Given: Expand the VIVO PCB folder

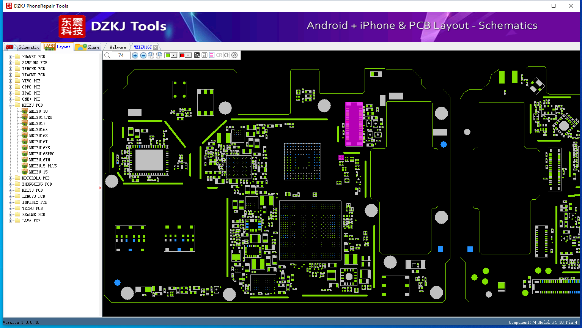Looking at the screenshot, I should [11, 81].
